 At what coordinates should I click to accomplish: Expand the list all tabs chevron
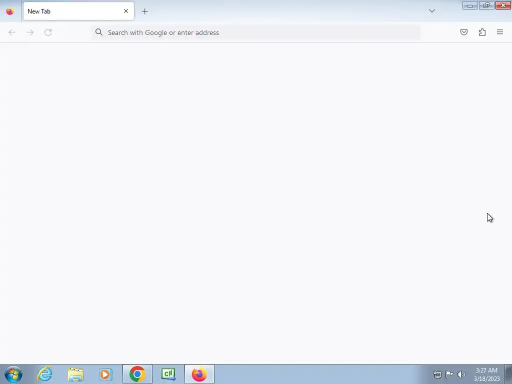(x=431, y=11)
